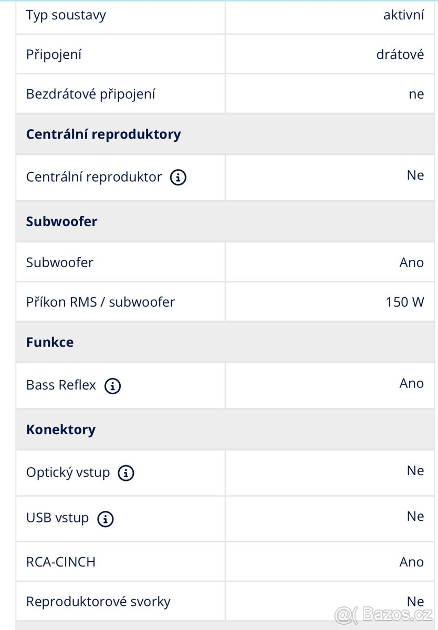Click the Subwoofer row value Ano

[411, 262]
